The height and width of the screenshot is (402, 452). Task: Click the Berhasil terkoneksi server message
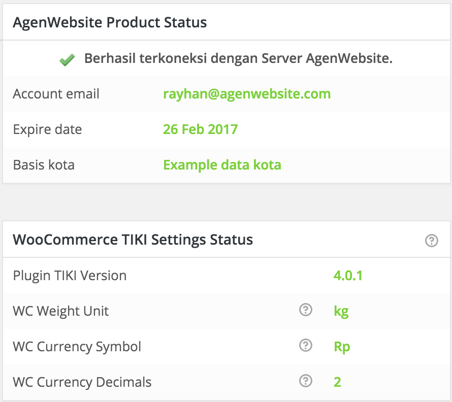[238, 58]
